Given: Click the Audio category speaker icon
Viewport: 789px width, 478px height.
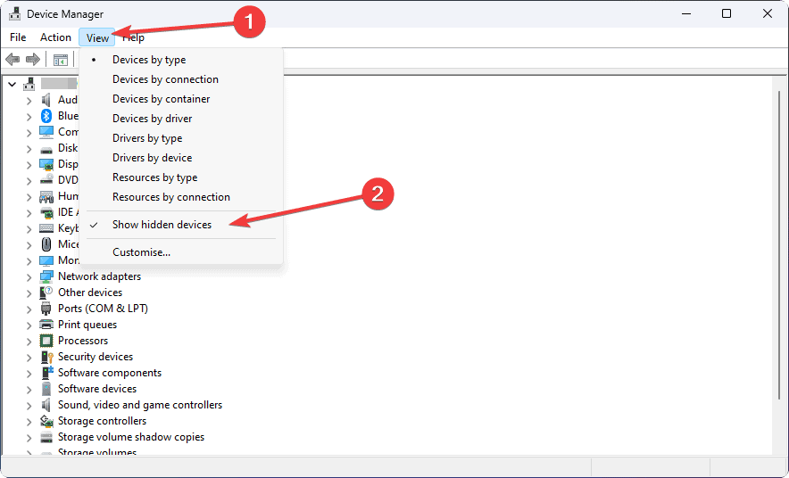Looking at the screenshot, I should (46, 100).
